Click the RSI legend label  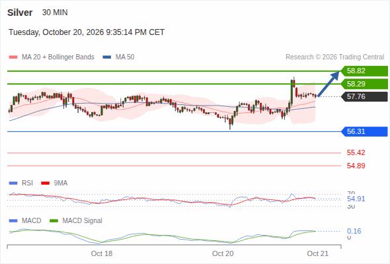(27, 183)
